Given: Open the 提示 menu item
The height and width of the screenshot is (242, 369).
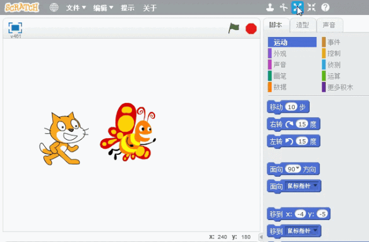Looking at the screenshot, I should pos(127,8).
